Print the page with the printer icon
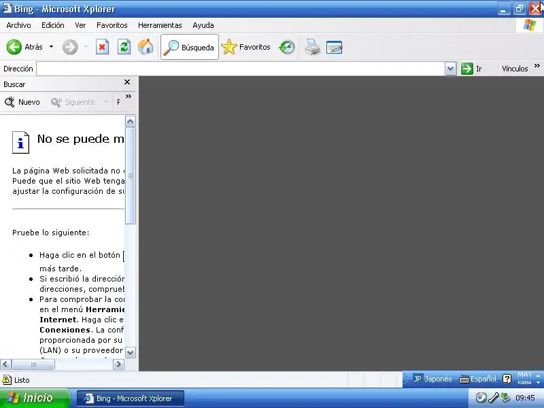 [x=312, y=47]
